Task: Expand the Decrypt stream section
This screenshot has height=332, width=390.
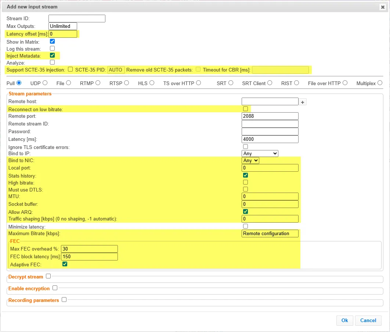Action: tap(48, 276)
